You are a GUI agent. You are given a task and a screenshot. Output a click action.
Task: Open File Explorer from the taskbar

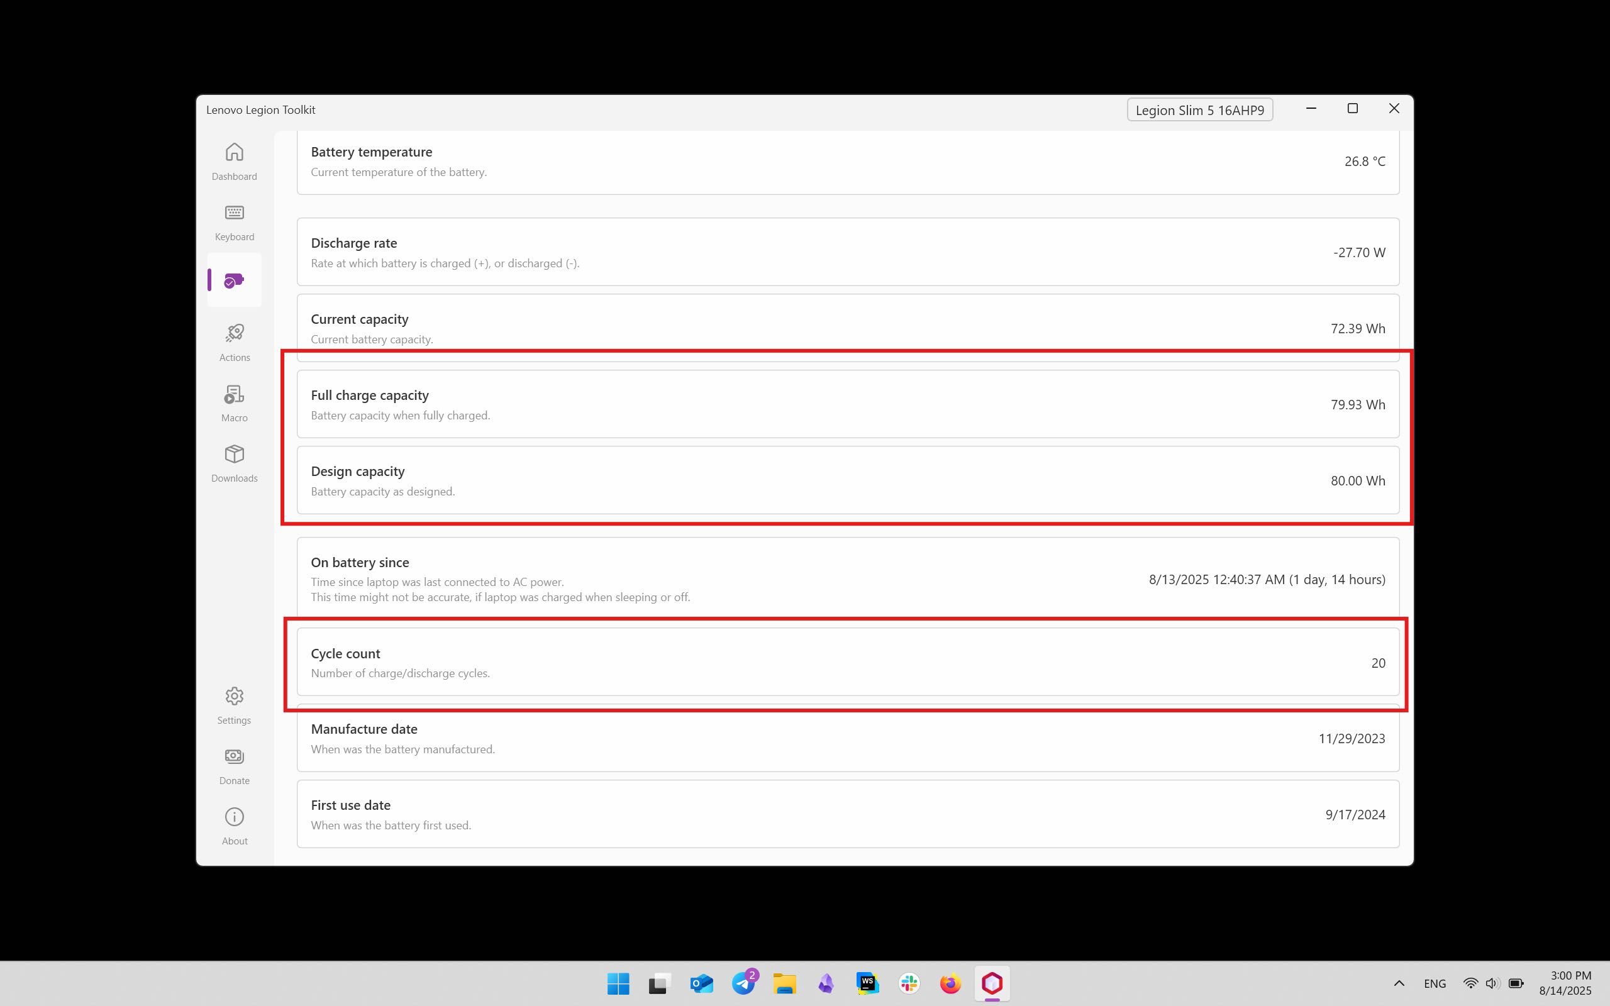coord(784,983)
